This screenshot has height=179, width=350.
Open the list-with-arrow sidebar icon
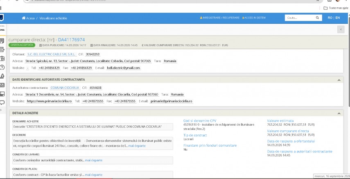[2, 50]
